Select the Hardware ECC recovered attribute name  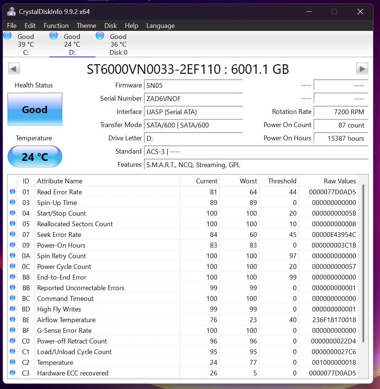[x=73, y=373]
